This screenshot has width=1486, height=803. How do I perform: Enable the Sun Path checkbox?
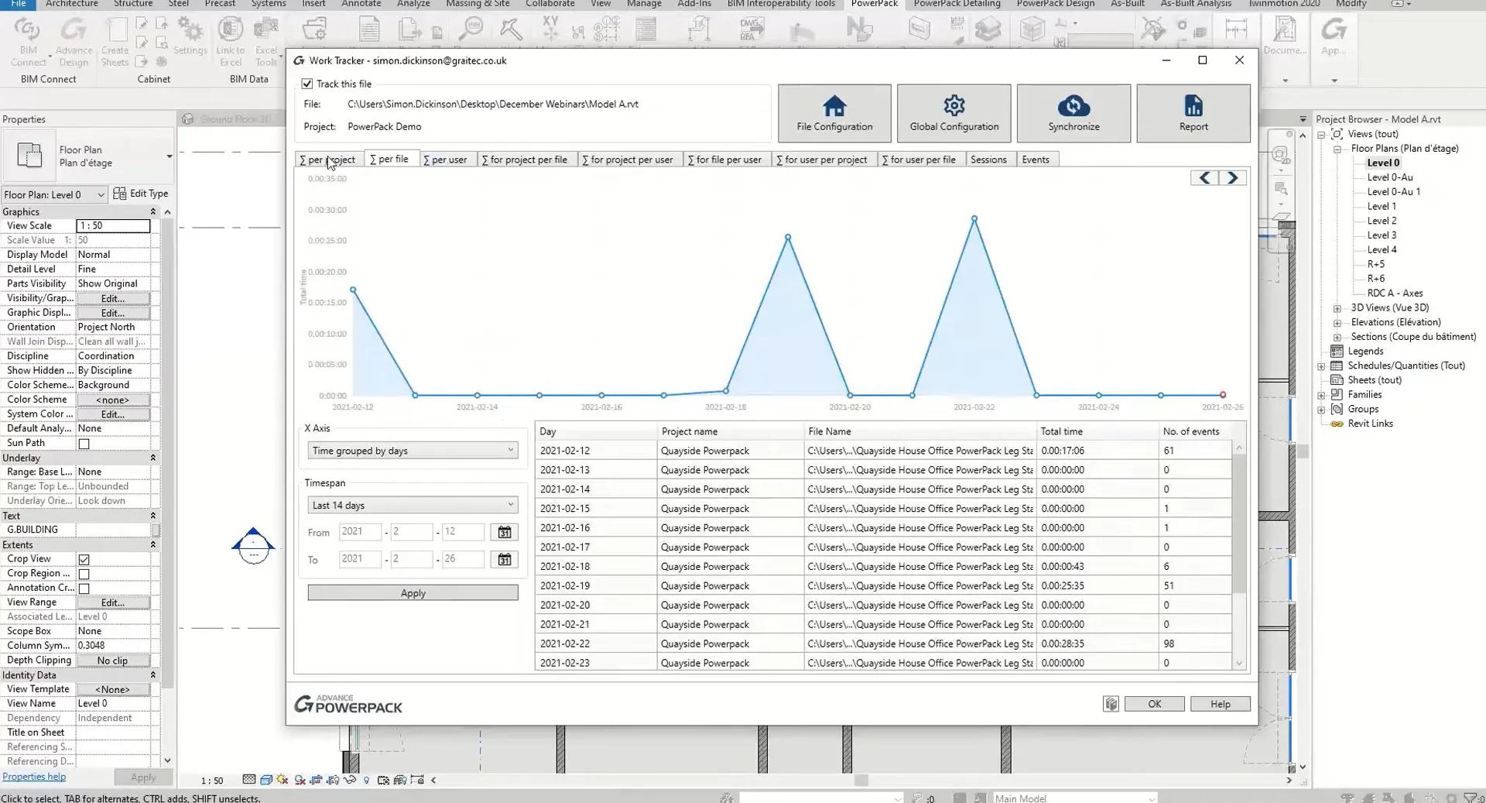(84, 444)
